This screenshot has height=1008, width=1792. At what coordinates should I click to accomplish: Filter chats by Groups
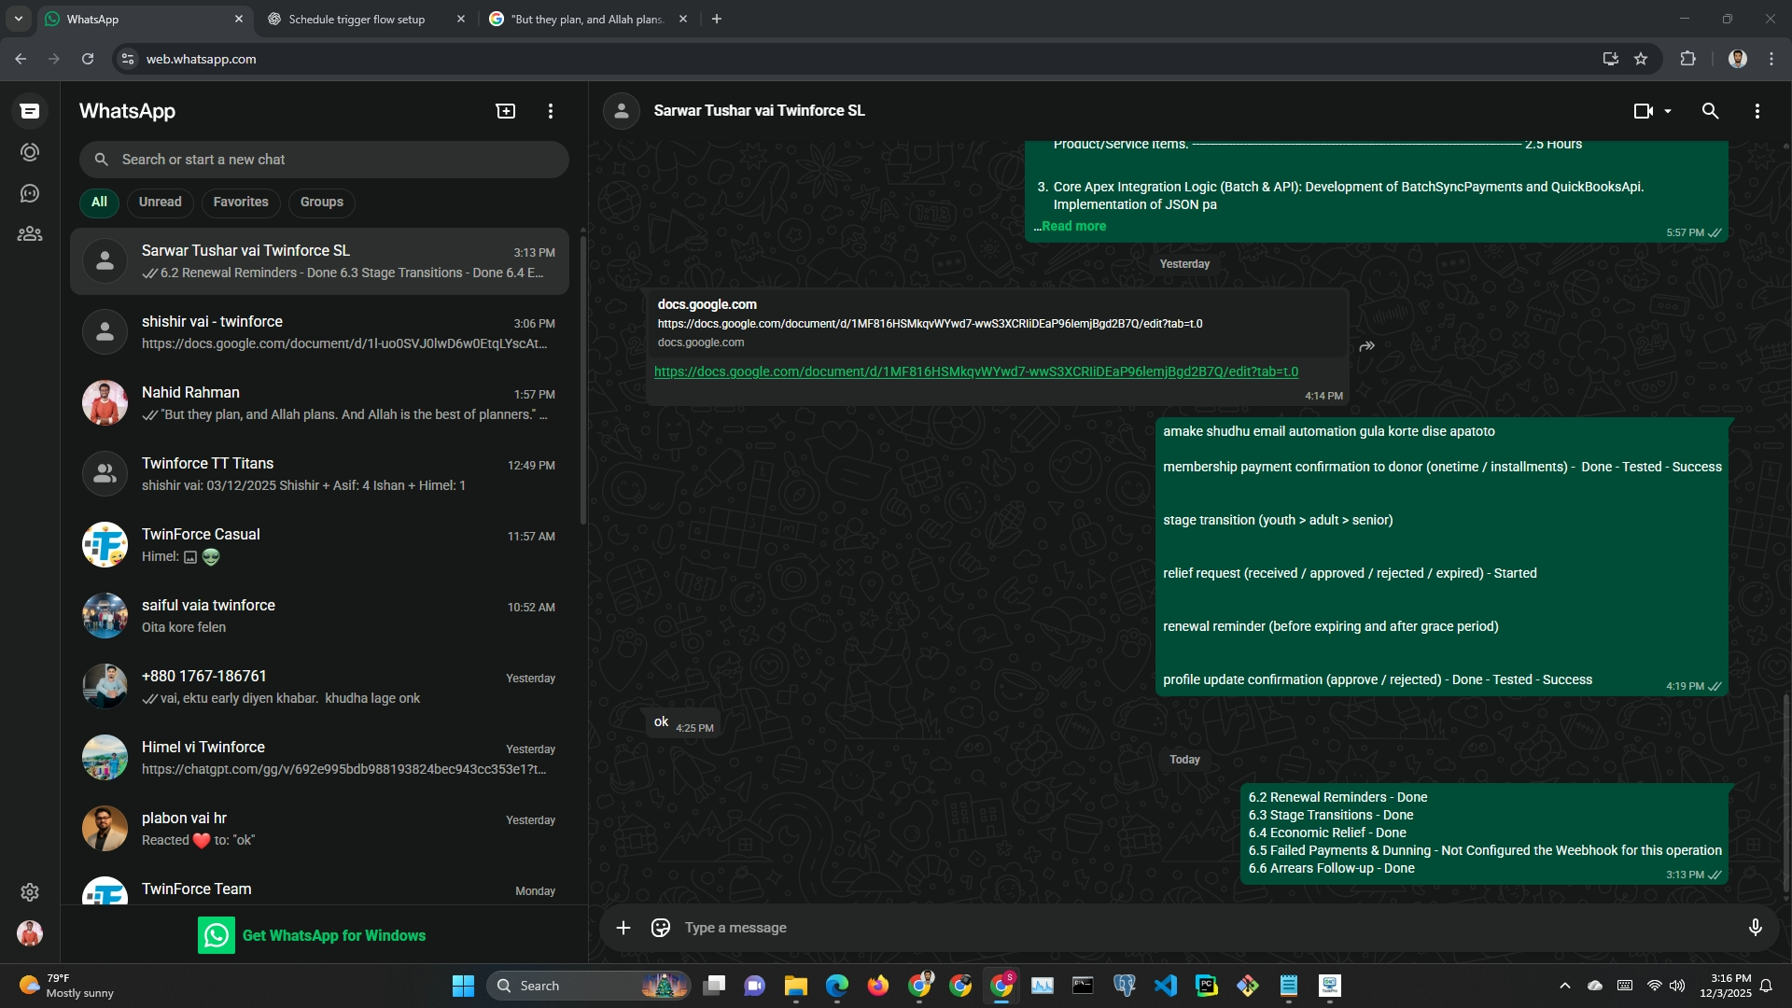point(321,203)
